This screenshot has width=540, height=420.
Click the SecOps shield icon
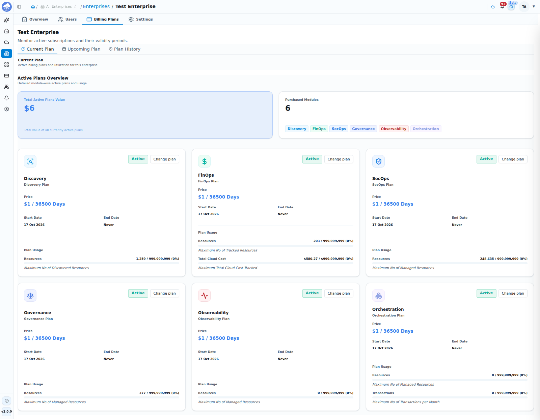pos(379,161)
